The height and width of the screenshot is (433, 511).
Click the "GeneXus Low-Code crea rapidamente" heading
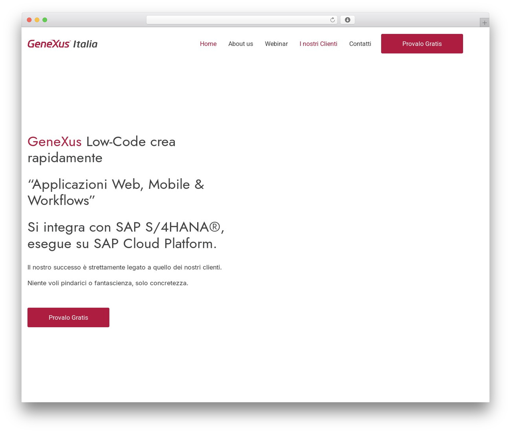tap(101, 150)
